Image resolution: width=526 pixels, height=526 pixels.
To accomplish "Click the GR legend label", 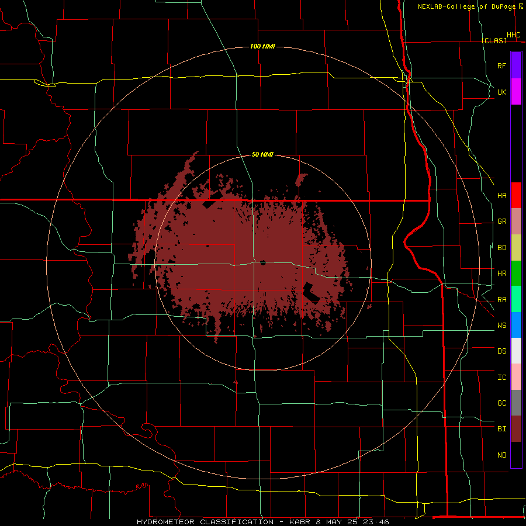I will 501,222.
